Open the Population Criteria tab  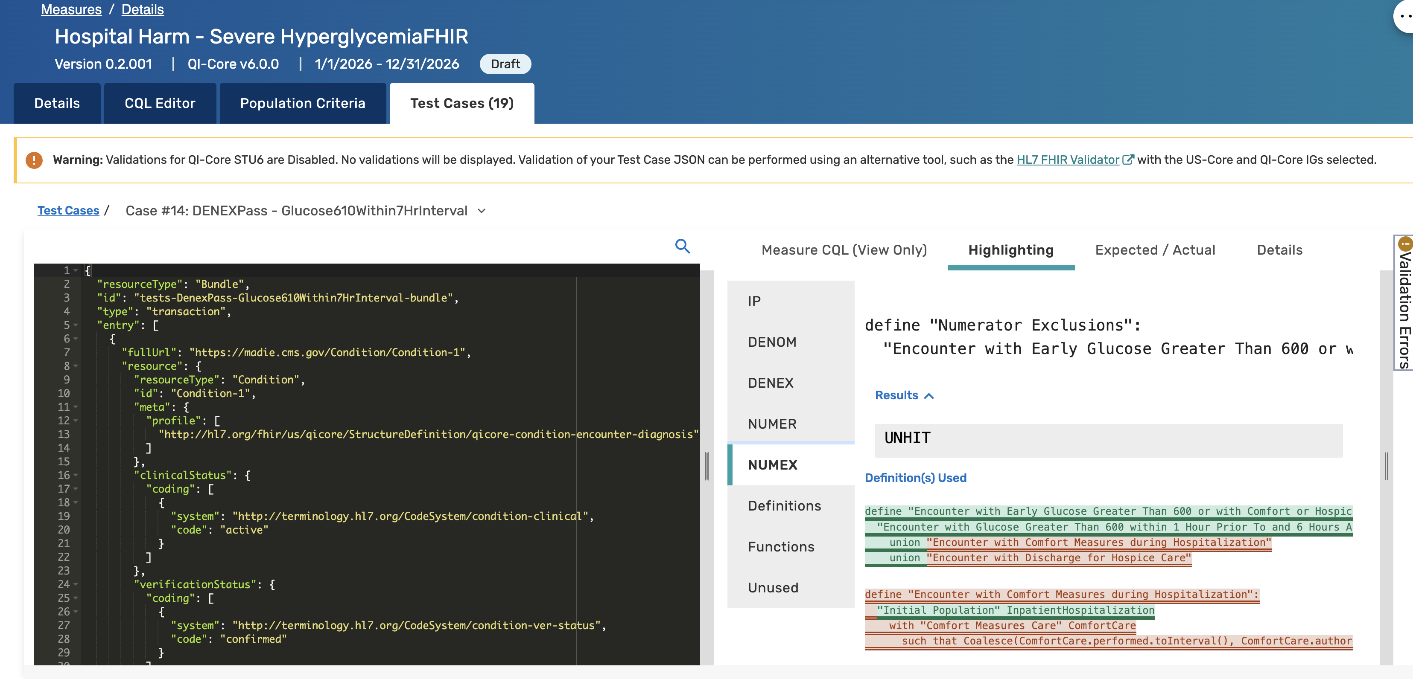point(302,103)
